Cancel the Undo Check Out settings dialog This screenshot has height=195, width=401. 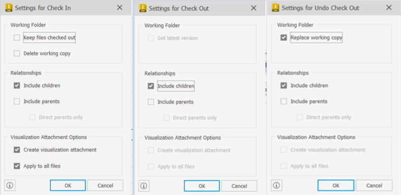374,185
